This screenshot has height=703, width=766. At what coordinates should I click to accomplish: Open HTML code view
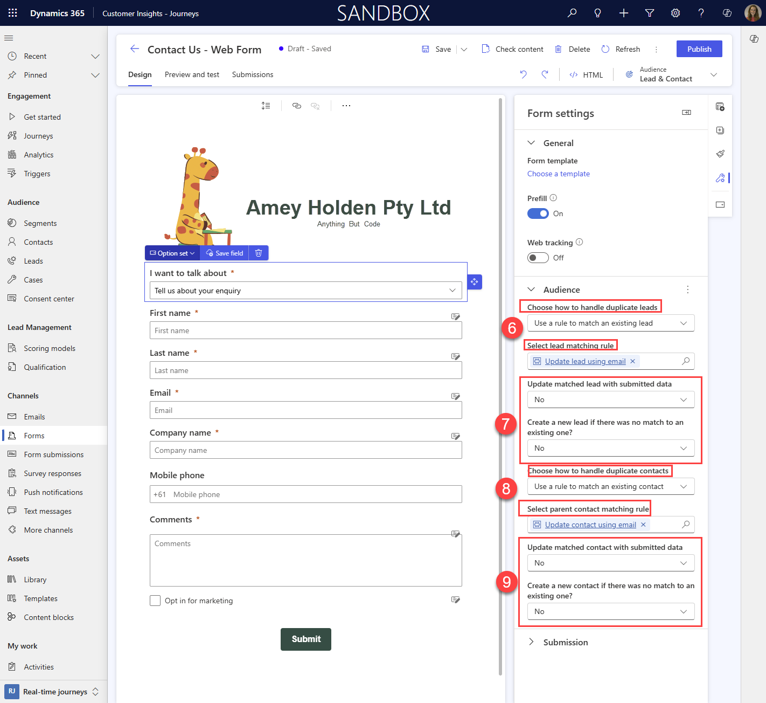[x=586, y=75]
